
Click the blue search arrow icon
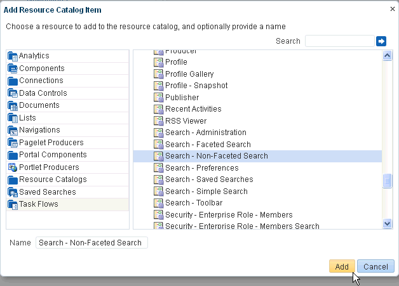[381, 41]
